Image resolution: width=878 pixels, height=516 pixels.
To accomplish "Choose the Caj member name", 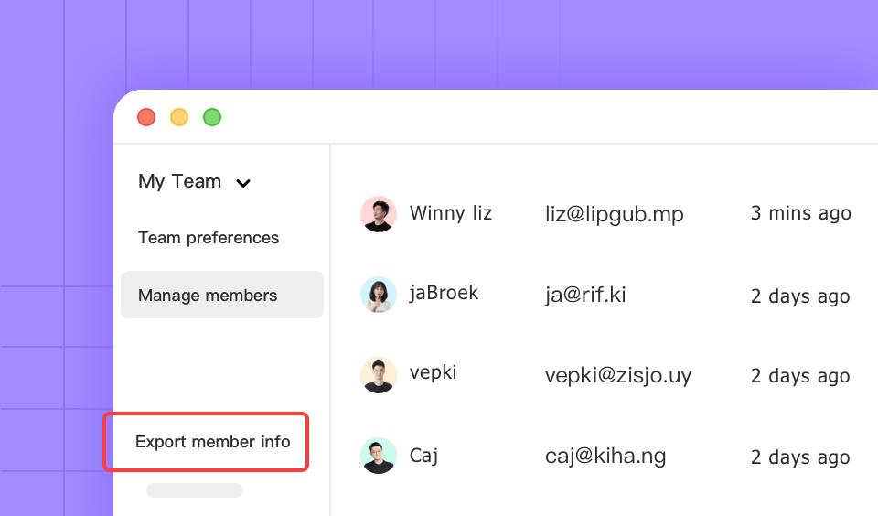I will click(423, 455).
